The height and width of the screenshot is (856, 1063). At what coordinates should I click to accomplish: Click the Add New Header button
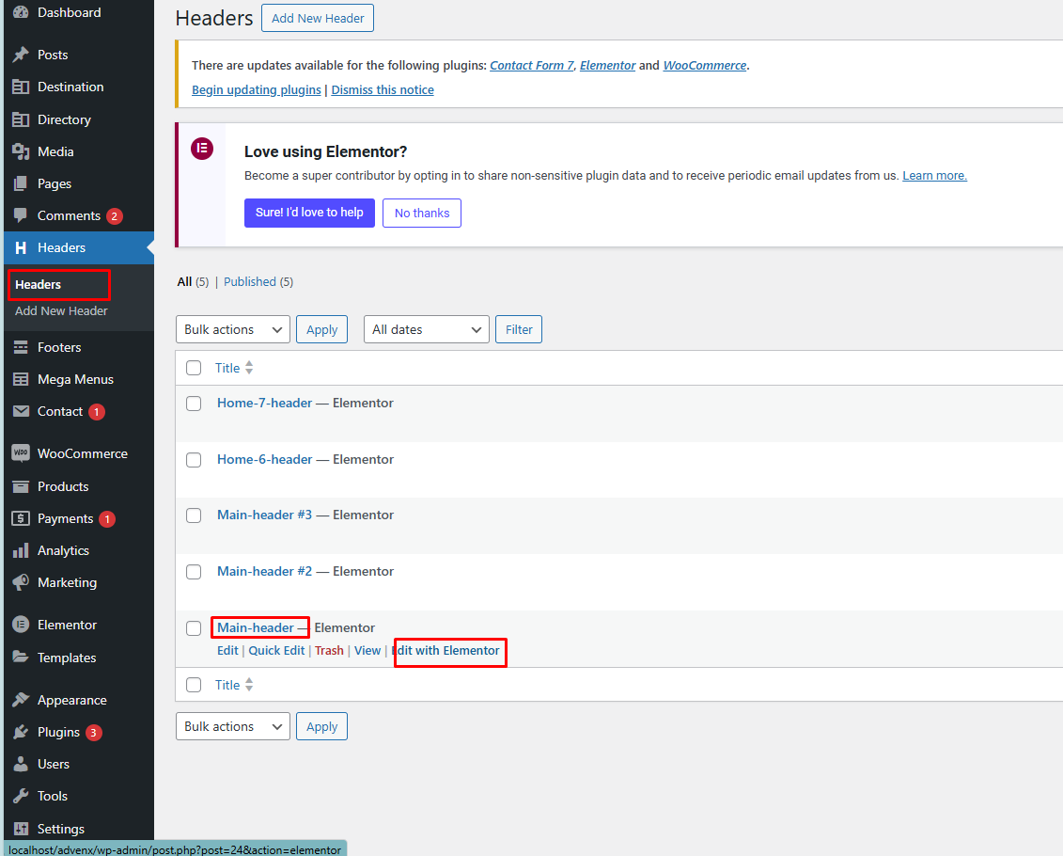click(318, 18)
